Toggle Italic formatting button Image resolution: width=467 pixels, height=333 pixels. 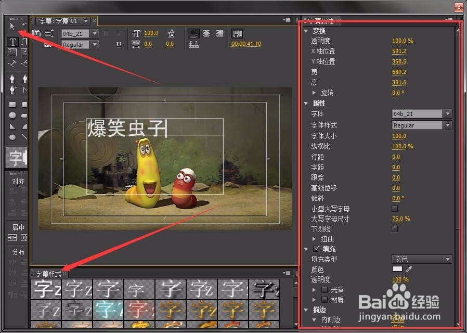click(119, 33)
